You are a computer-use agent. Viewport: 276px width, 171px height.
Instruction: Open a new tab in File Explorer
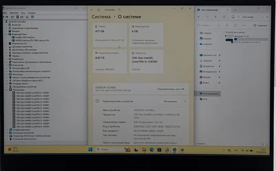[x=235, y=10]
